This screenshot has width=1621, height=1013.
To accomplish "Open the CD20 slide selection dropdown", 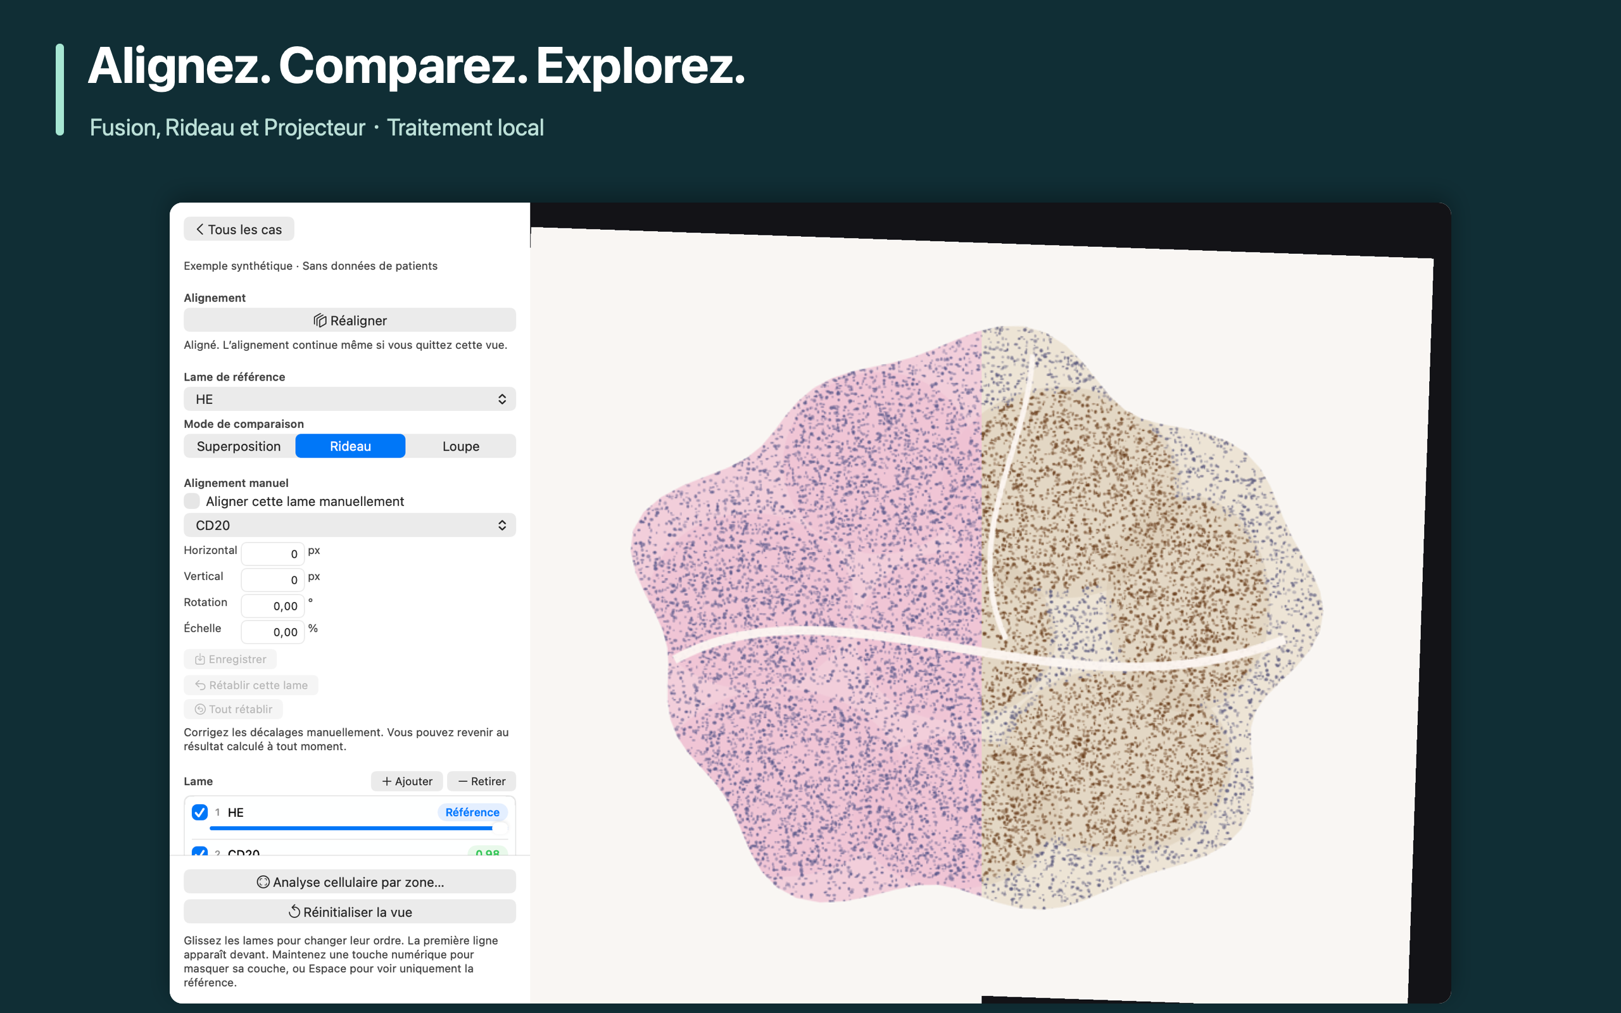I will (350, 525).
